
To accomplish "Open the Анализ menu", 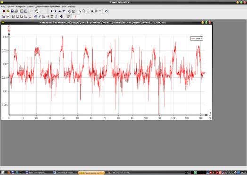I will pyautogui.click(x=30, y=7).
